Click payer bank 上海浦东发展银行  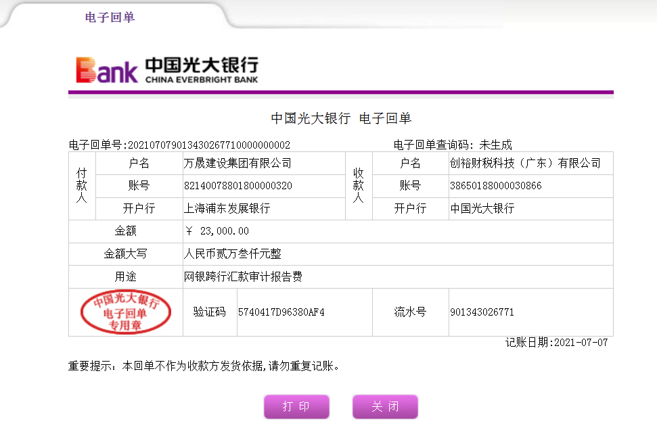tap(227, 208)
